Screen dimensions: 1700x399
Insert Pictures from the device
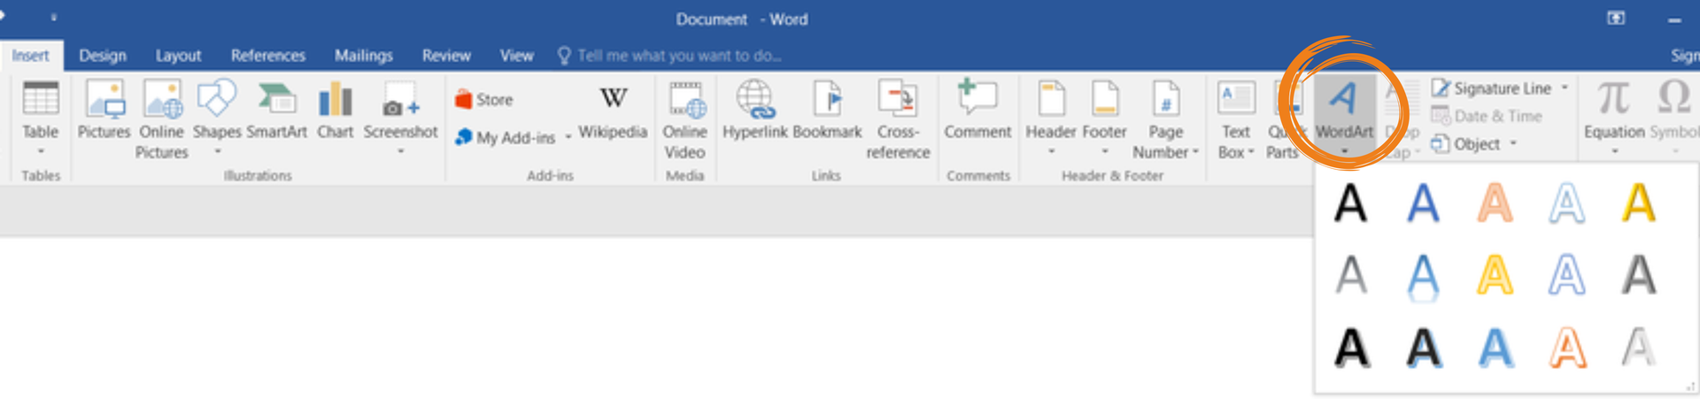(104, 110)
